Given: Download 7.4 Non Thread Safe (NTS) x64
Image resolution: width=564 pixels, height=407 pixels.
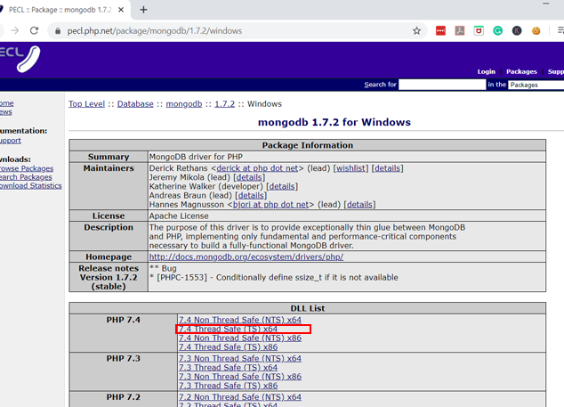Looking at the screenshot, I should tap(240, 320).
